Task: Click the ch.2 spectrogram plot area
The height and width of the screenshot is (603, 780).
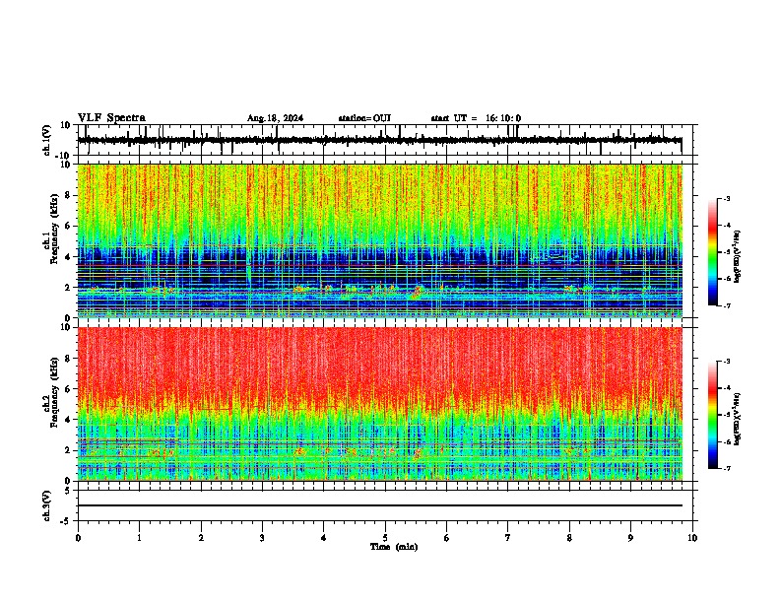Action: coord(379,404)
